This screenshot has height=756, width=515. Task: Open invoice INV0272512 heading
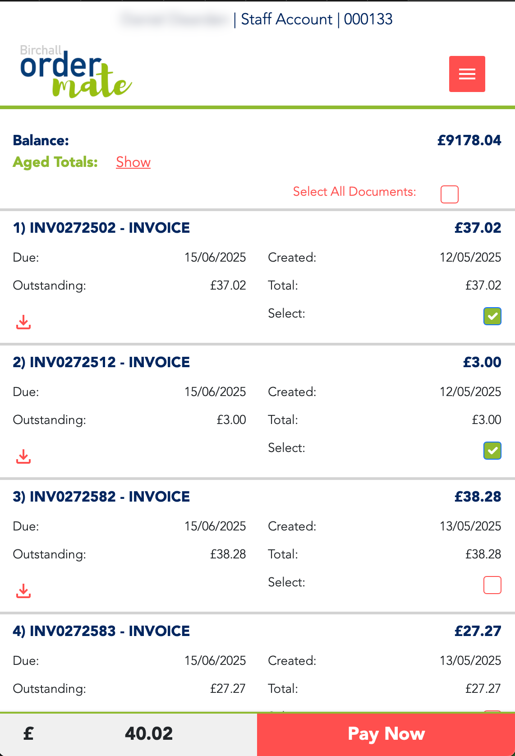[x=101, y=362]
